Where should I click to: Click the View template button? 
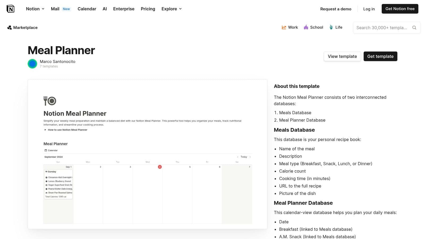click(x=342, y=56)
